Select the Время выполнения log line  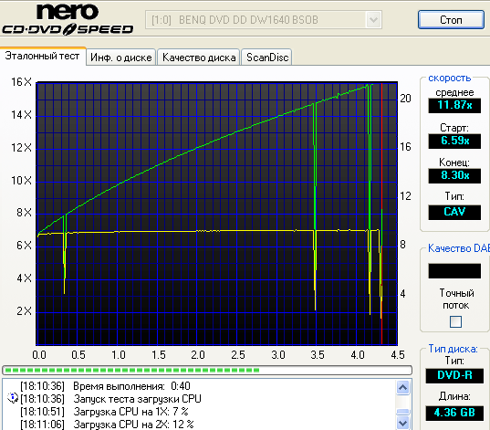pyautogui.click(x=105, y=386)
